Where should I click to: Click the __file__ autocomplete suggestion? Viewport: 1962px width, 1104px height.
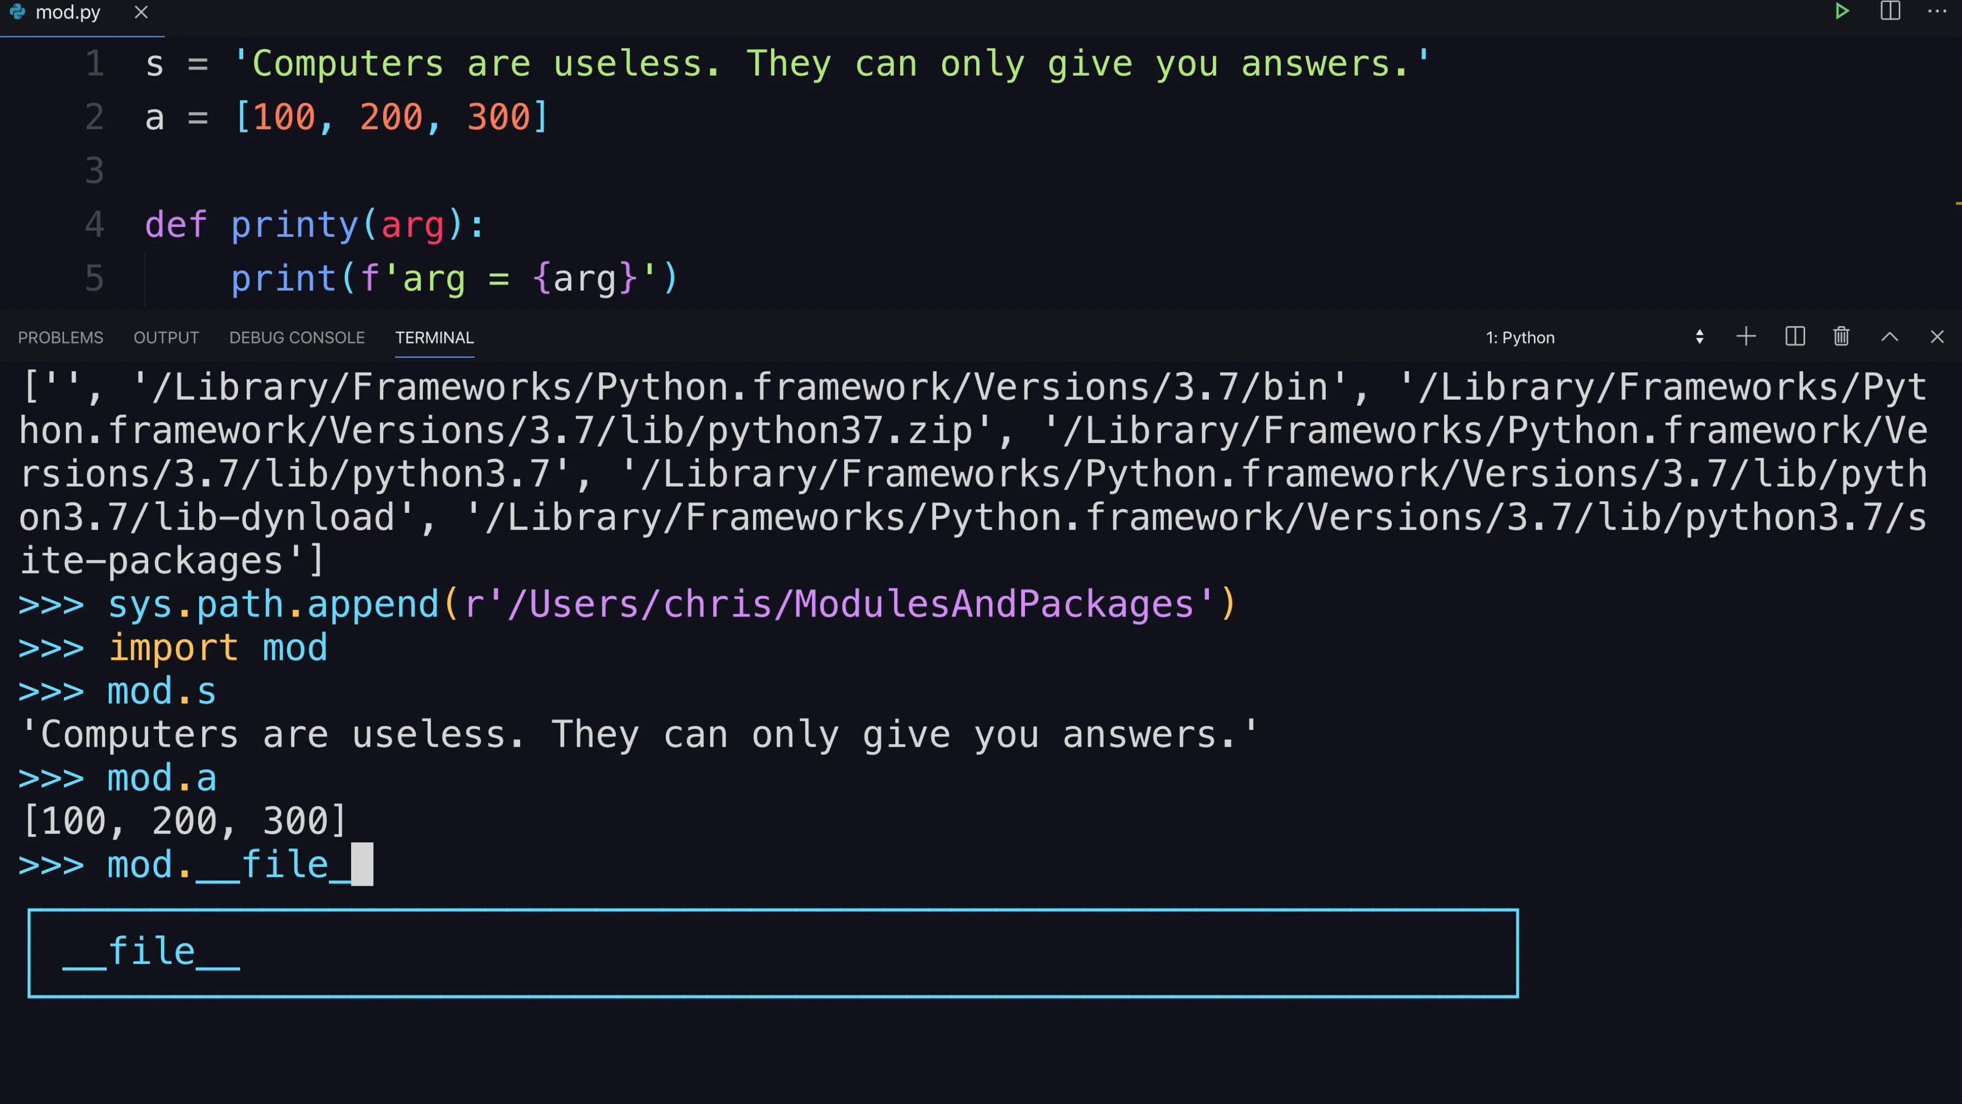[x=773, y=952]
